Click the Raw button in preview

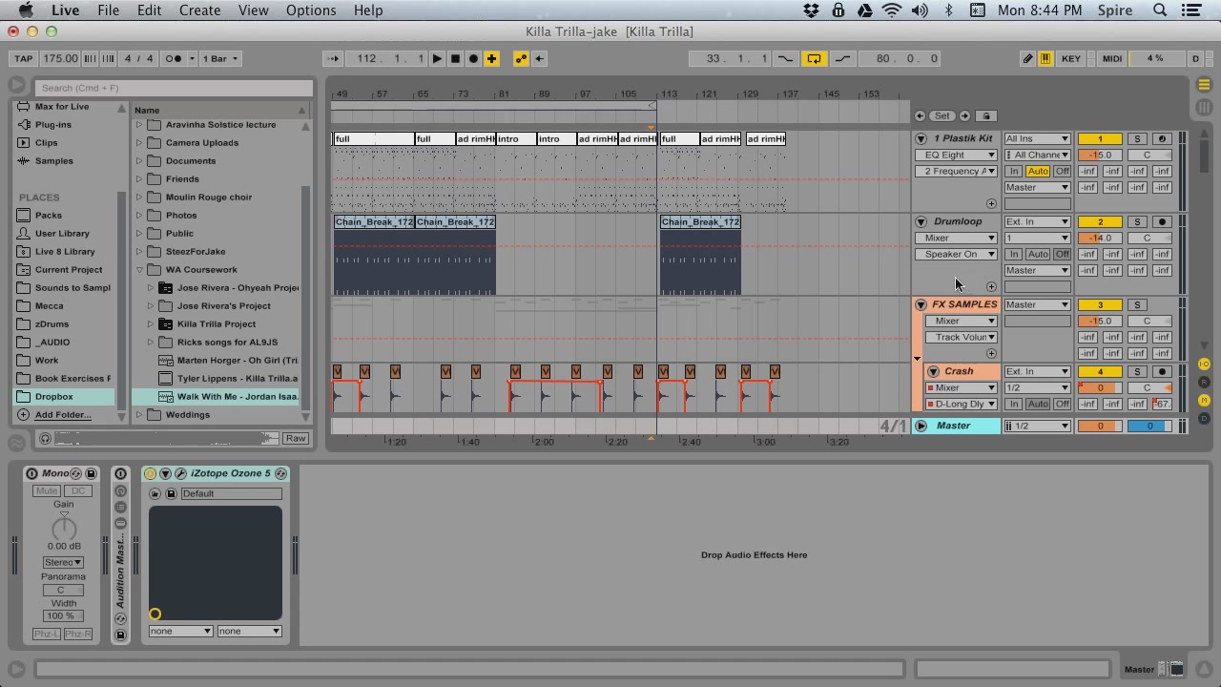point(296,438)
